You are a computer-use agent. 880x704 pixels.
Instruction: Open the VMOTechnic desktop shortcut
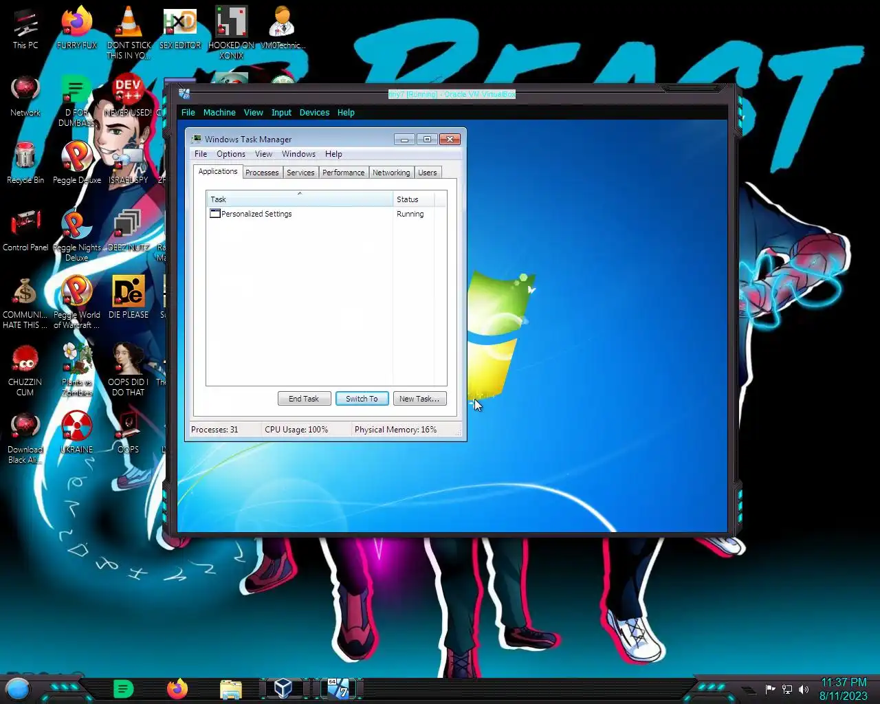click(x=283, y=28)
